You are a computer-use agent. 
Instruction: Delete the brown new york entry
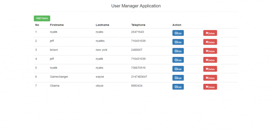point(210,51)
